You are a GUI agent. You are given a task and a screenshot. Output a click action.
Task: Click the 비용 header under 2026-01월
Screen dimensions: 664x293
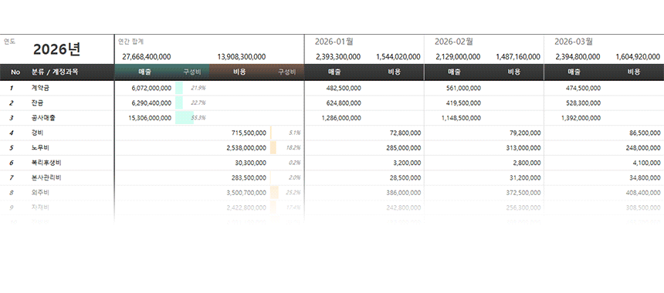click(x=395, y=72)
